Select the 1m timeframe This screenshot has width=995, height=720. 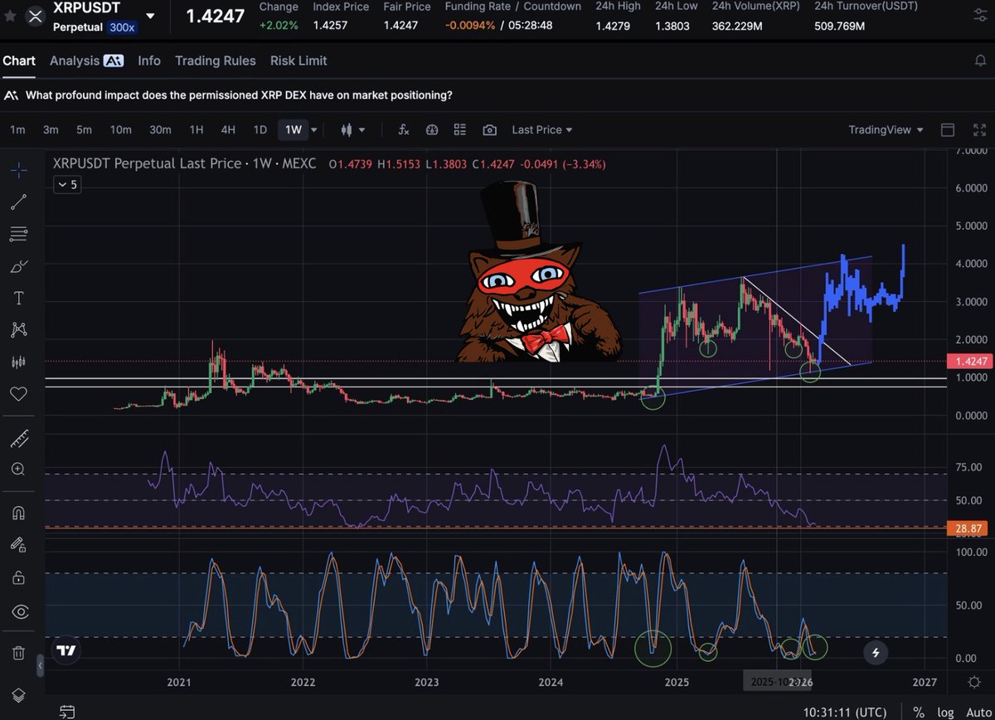coord(17,129)
